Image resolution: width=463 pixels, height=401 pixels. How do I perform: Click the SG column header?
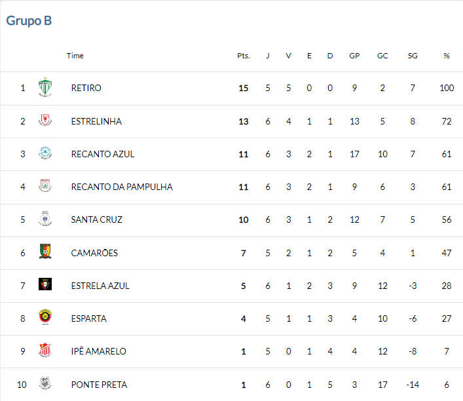click(x=413, y=56)
